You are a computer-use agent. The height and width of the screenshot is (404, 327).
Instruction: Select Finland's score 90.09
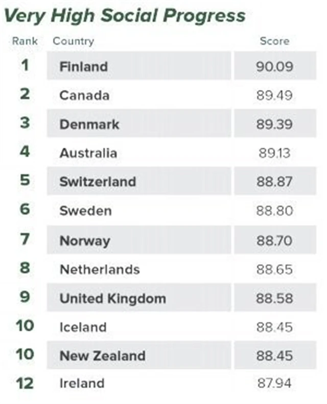coord(275,66)
